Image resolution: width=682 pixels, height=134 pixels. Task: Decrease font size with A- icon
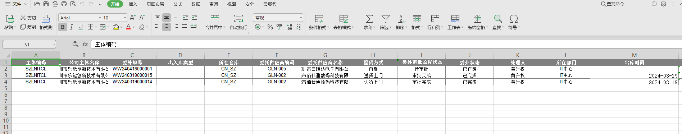(x=142, y=18)
